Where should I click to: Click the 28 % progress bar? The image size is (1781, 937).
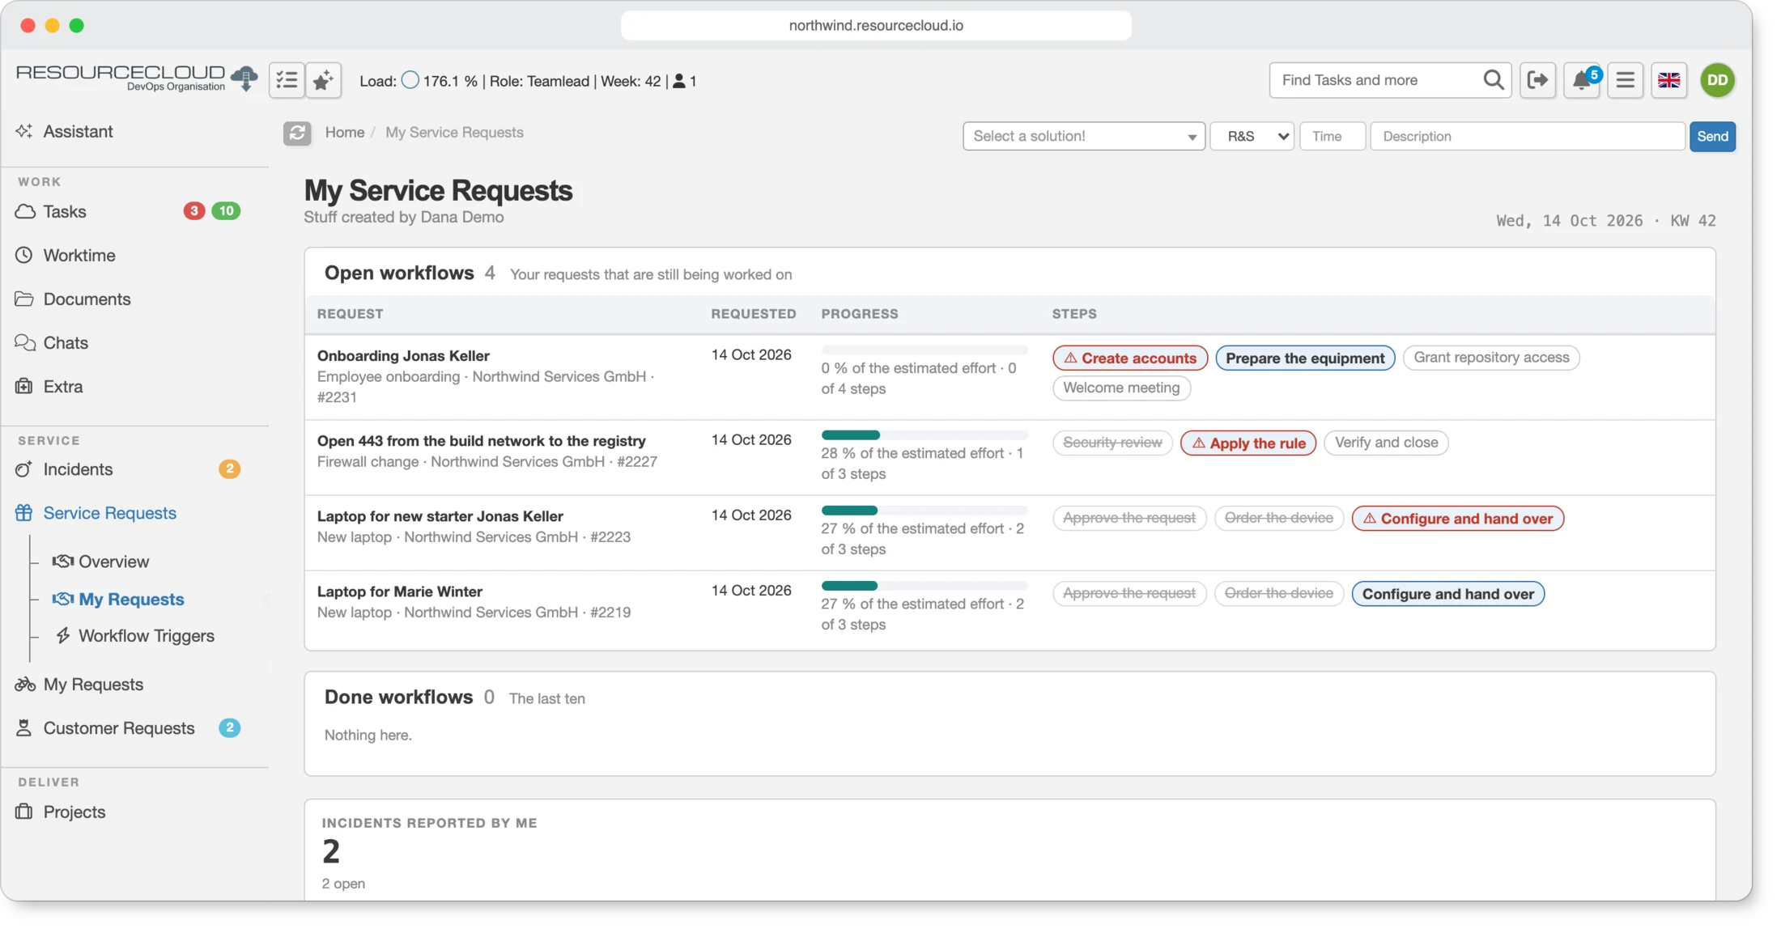[925, 435]
